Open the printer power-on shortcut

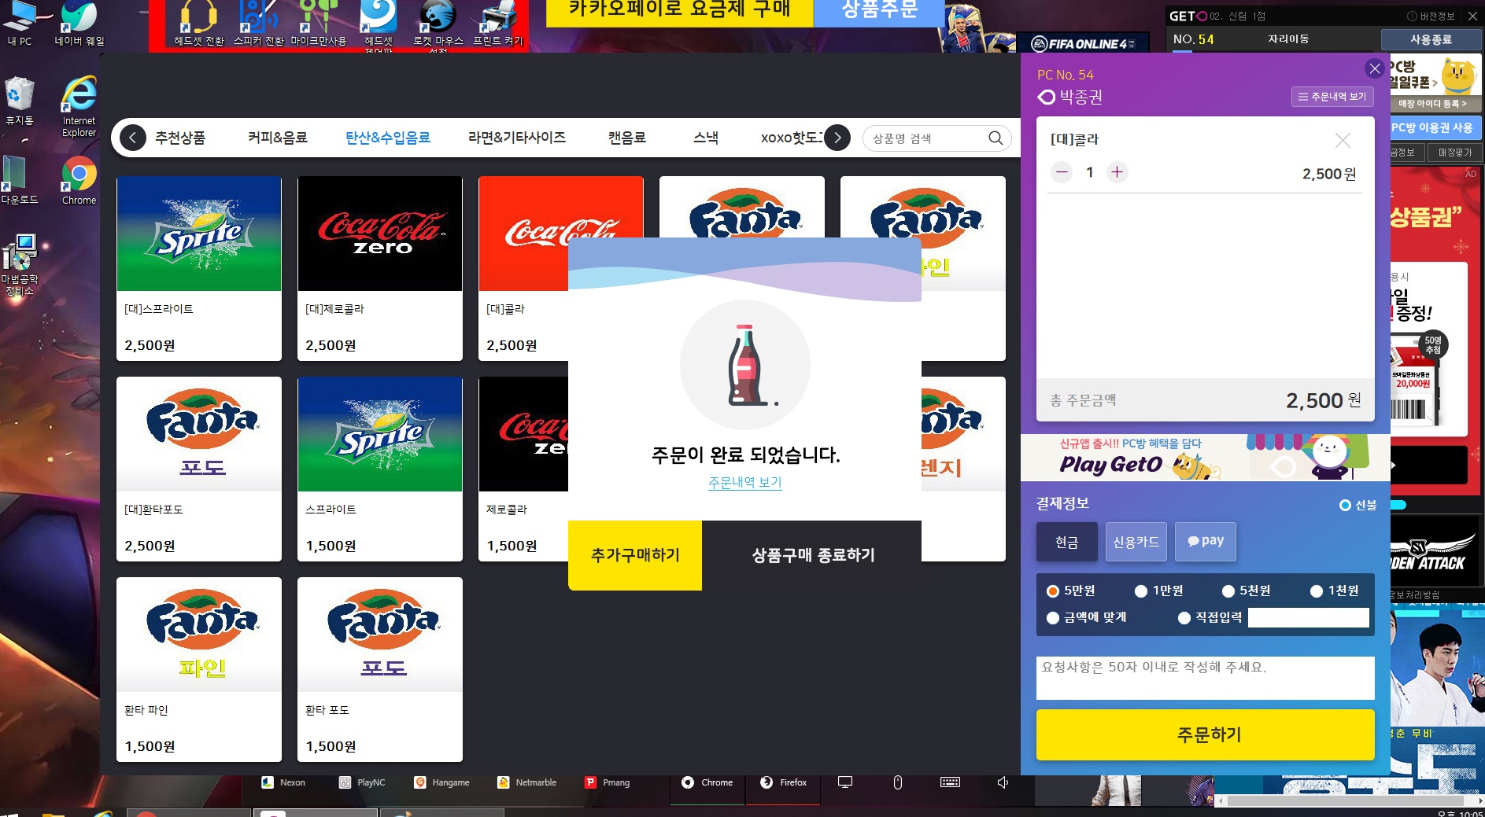coord(497,24)
